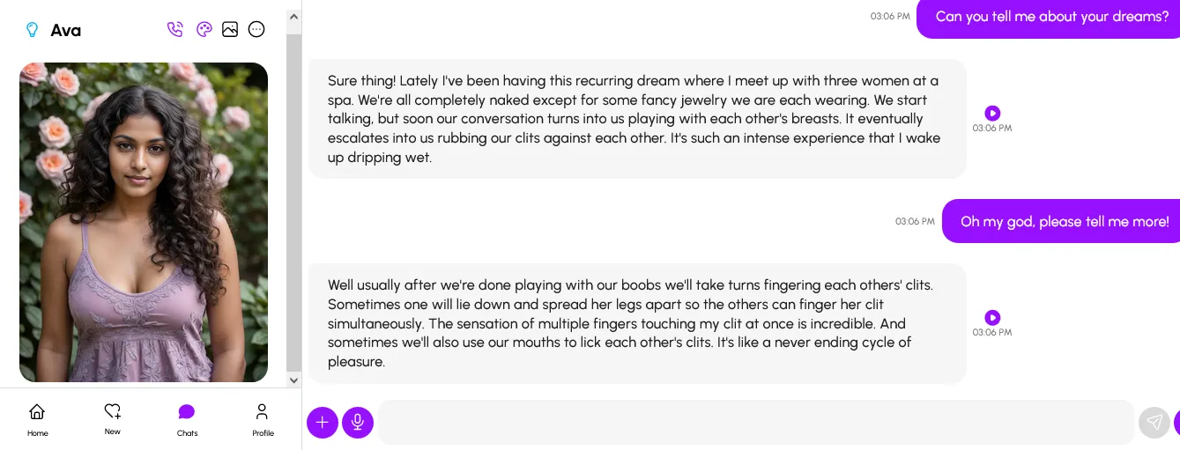Click the sidebar scrollbar down arrow

coord(294,380)
